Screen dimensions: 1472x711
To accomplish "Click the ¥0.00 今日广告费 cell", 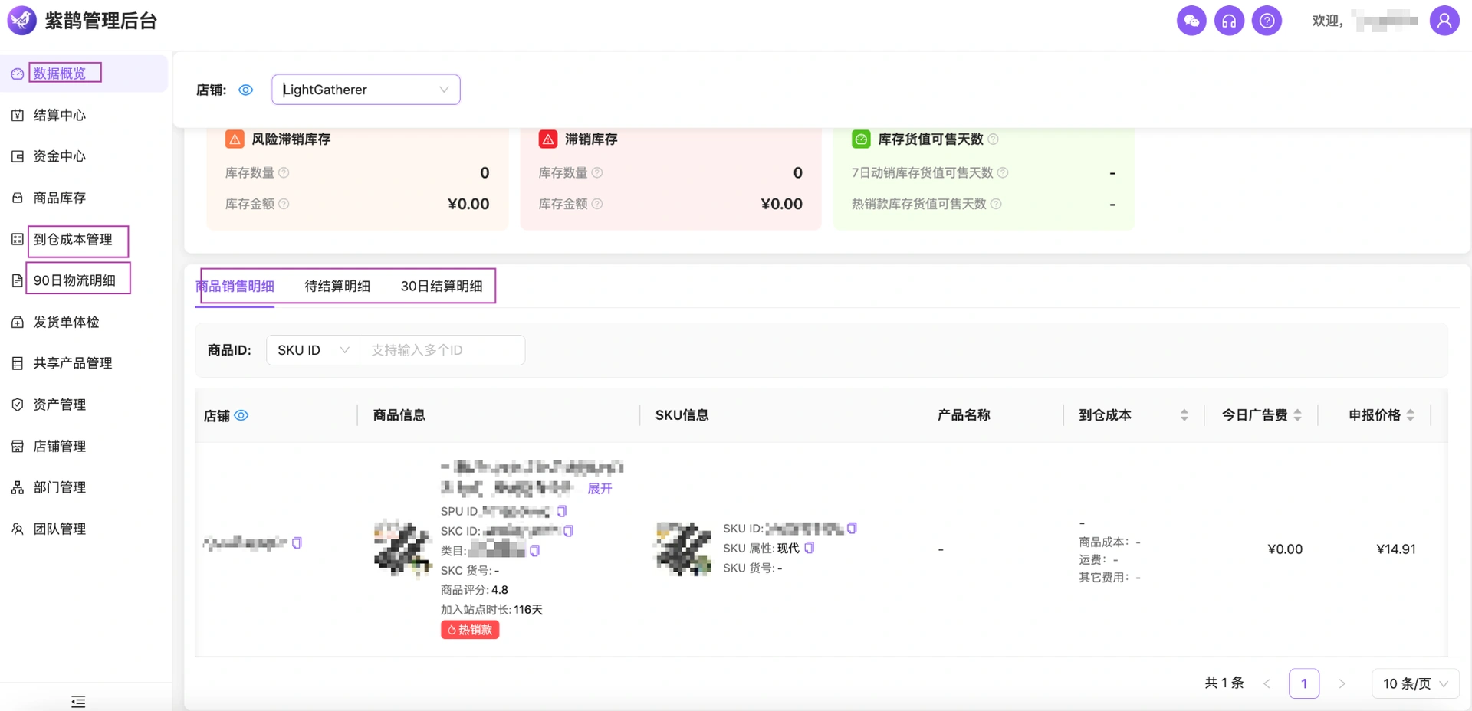I will [1285, 549].
